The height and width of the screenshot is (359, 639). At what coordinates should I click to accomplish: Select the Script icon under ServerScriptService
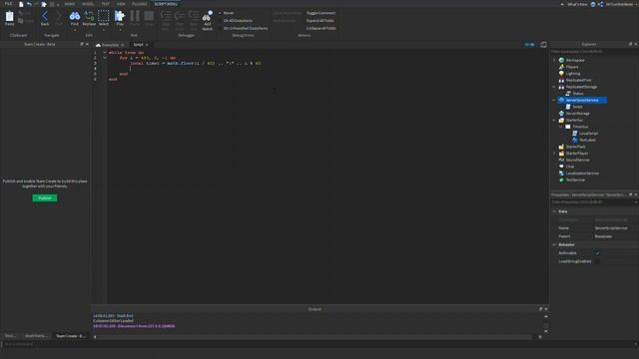pyautogui.click(x=568, y=107)
